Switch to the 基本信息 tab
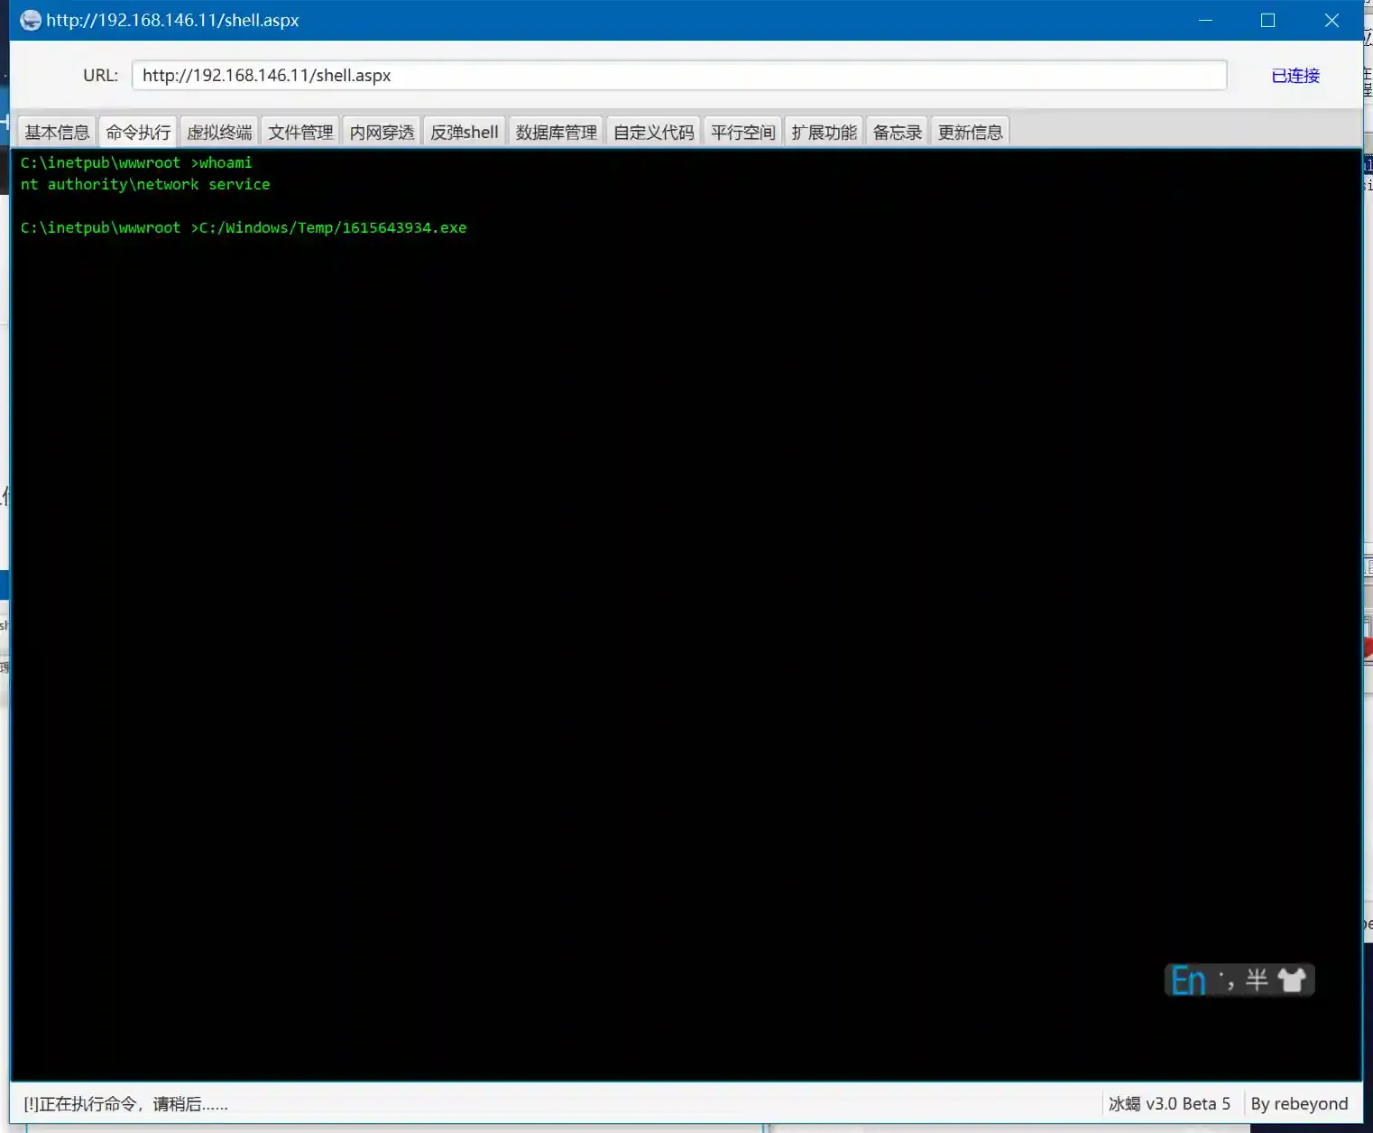The height and width of the screenshot is (1133, 1373). (57, 133)
